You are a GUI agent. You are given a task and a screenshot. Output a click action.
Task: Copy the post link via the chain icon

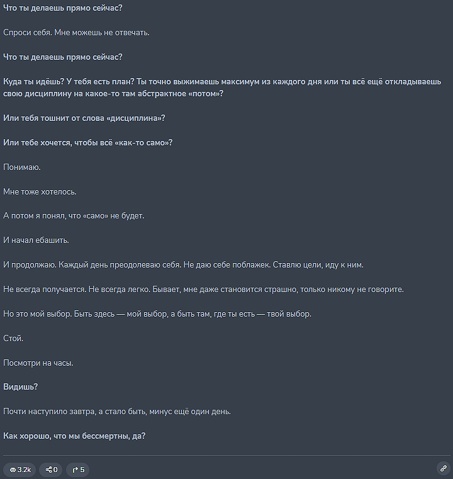(444, 468)
